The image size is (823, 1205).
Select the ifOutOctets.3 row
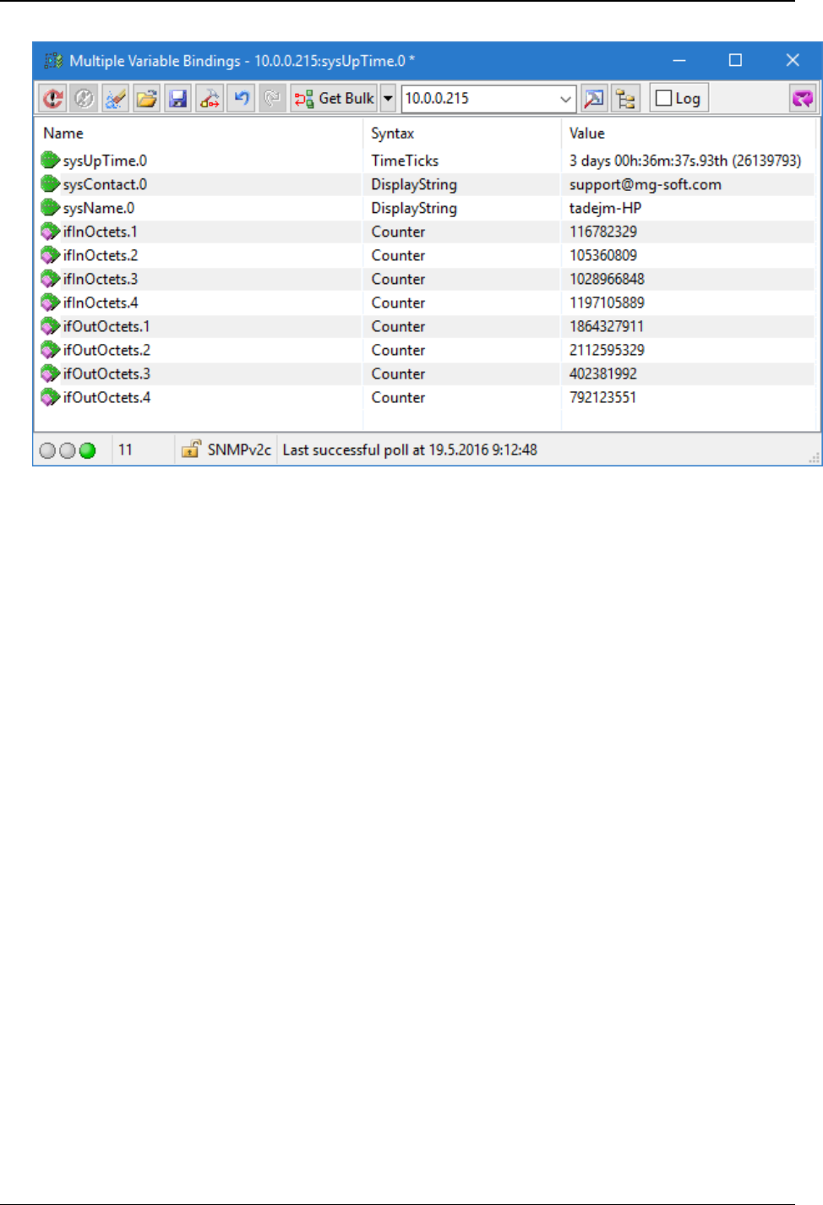(426, 373)
